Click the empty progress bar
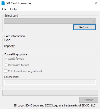Screen dimensions: 100x109 (x=50, y=92)
